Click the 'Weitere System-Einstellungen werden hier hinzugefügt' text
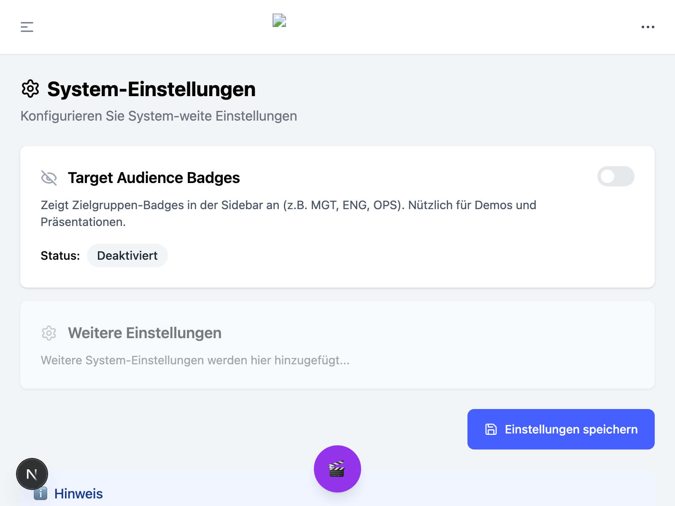 tap(195, 361)
